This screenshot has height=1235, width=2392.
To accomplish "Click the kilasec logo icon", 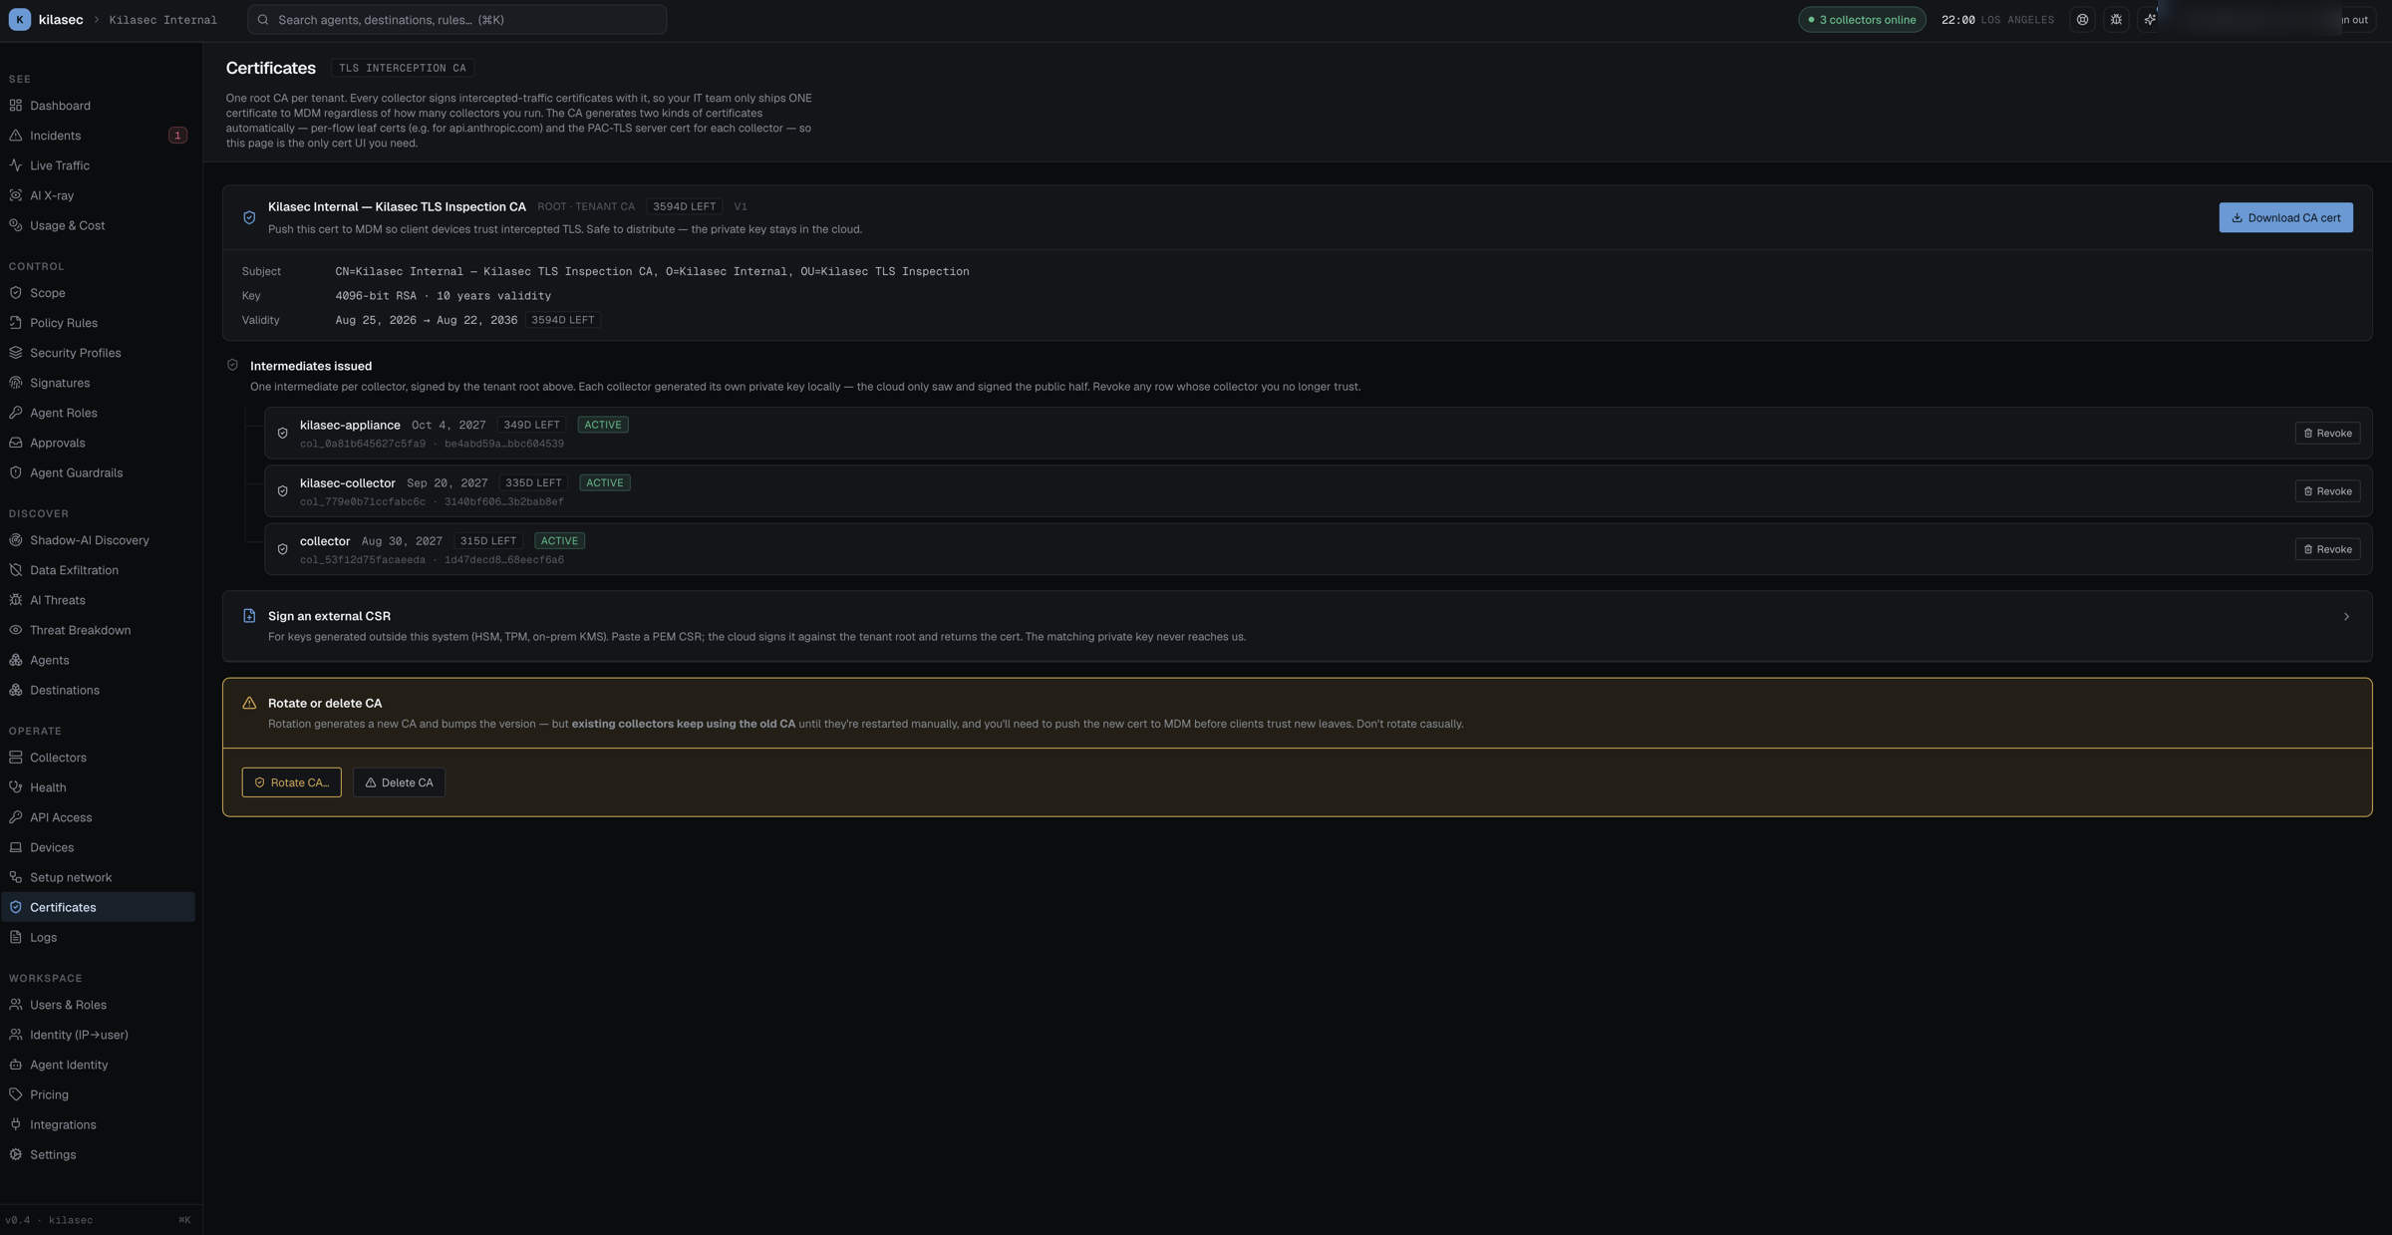I will [19, 19].
